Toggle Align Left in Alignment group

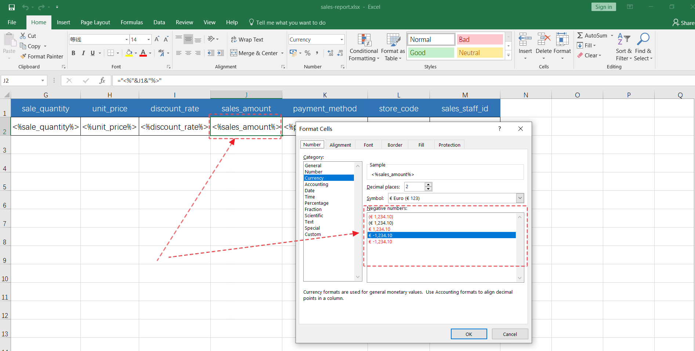coord(179,53)
